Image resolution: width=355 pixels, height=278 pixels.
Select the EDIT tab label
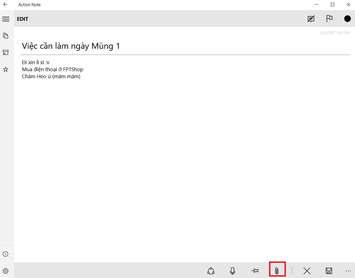(22, 19)
